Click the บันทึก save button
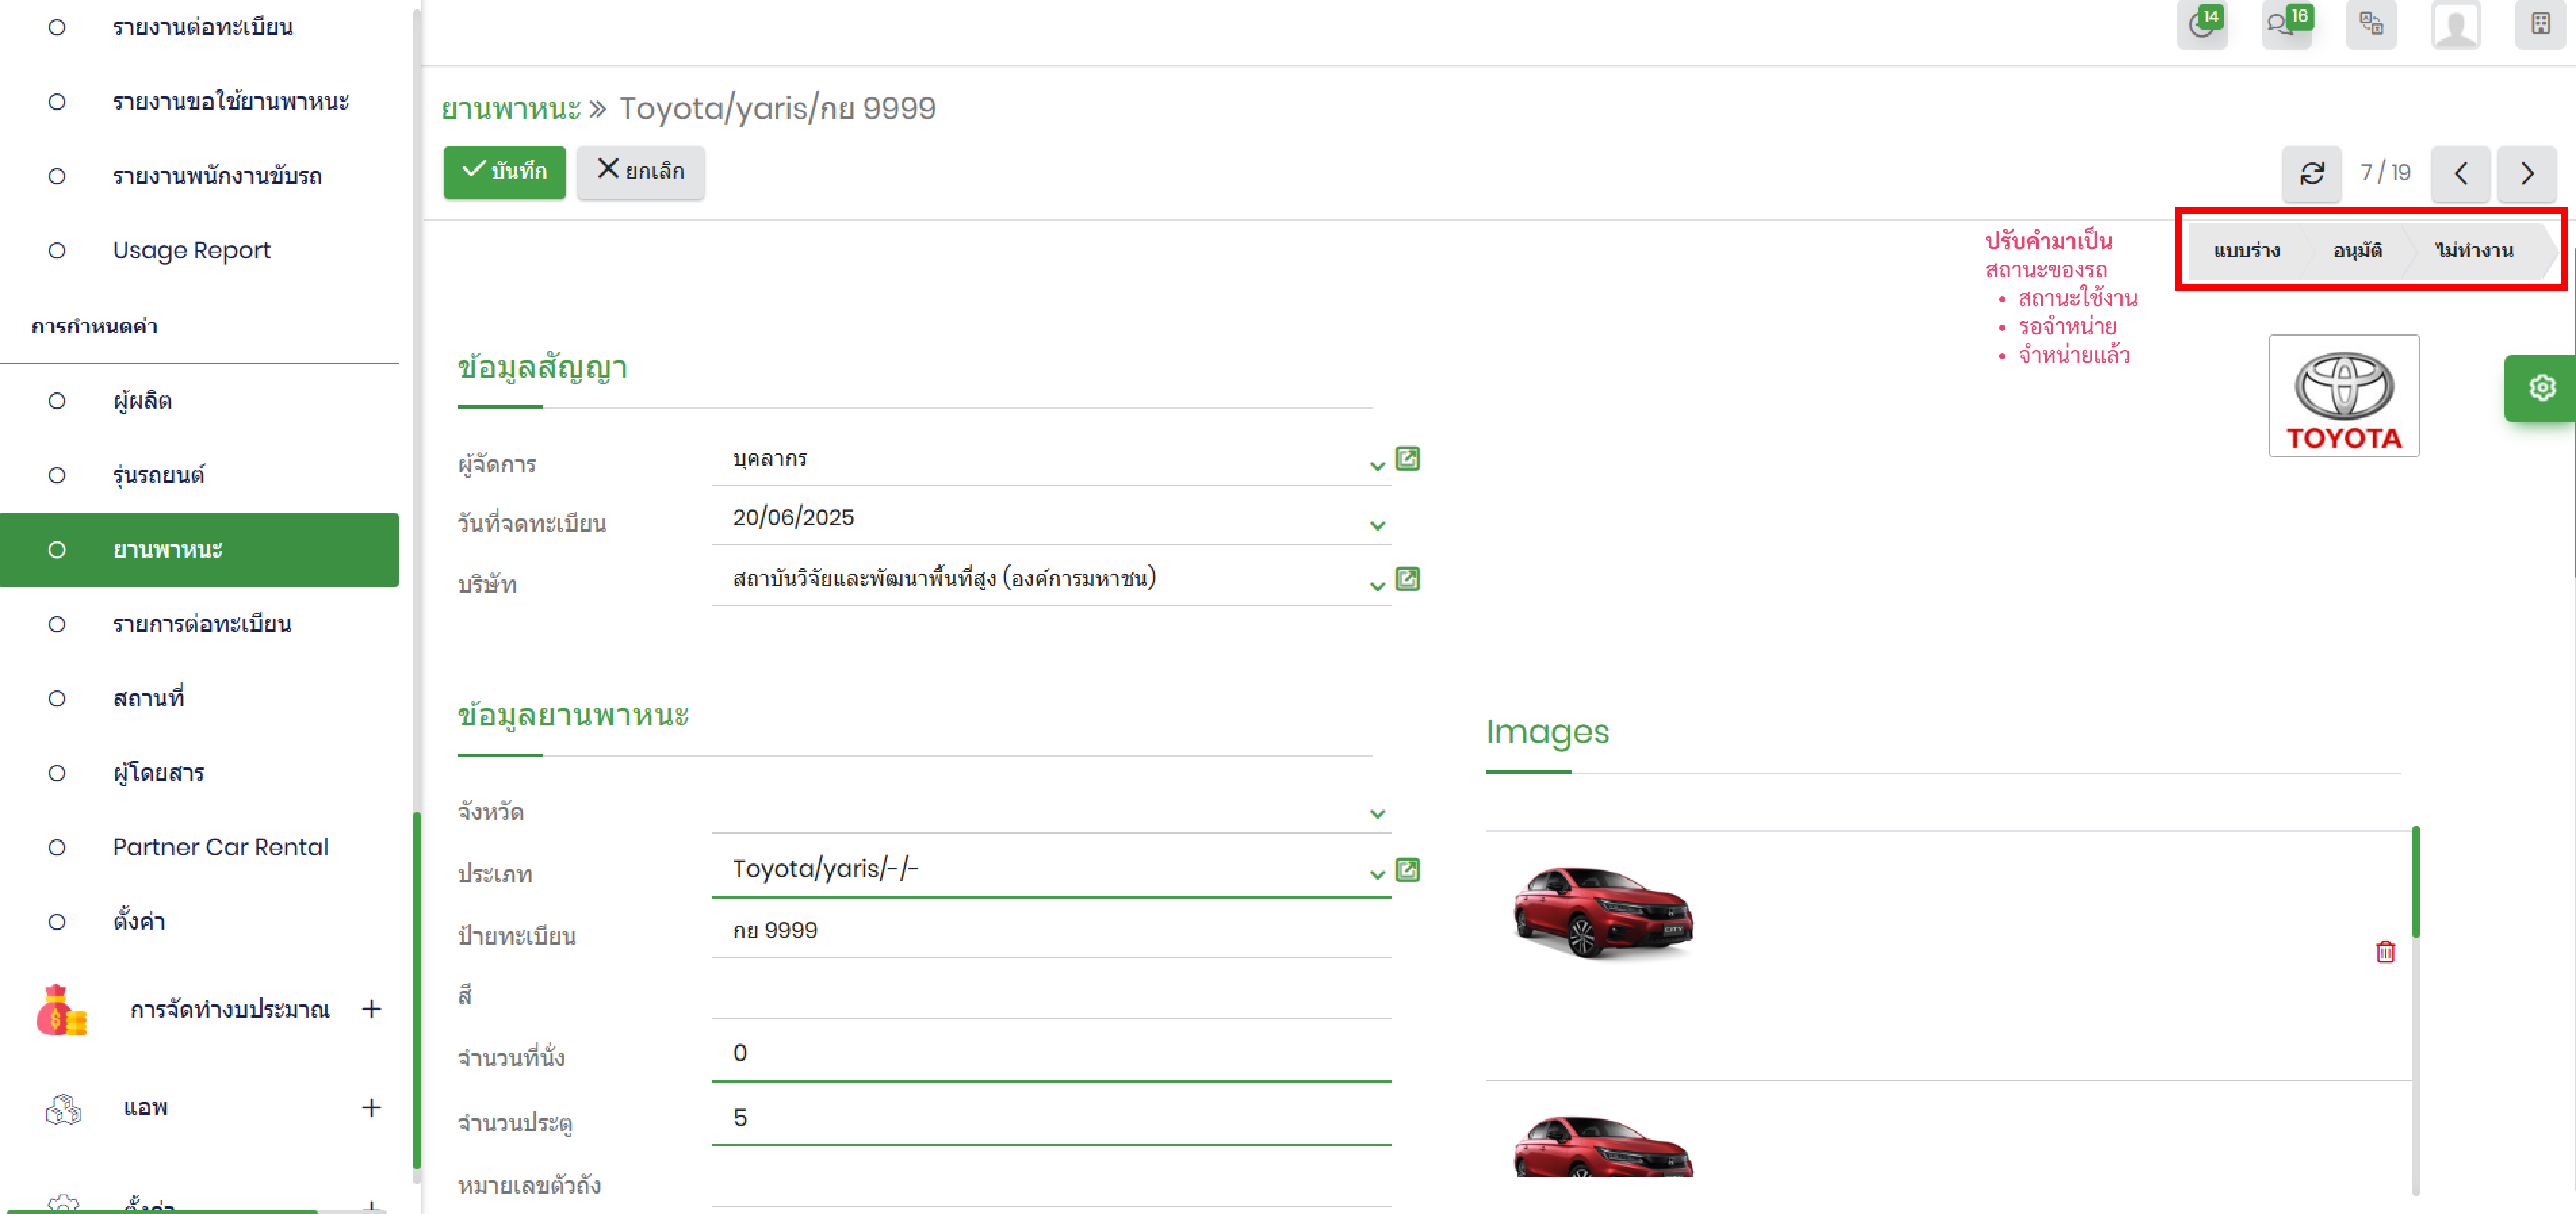2576x1214 pixels. (504, 171)
